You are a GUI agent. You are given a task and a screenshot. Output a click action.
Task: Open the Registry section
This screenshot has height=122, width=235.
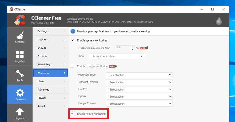tap(20, 57)
